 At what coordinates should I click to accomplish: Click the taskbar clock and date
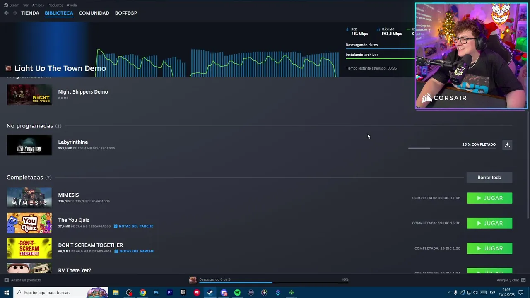(506, 293)
